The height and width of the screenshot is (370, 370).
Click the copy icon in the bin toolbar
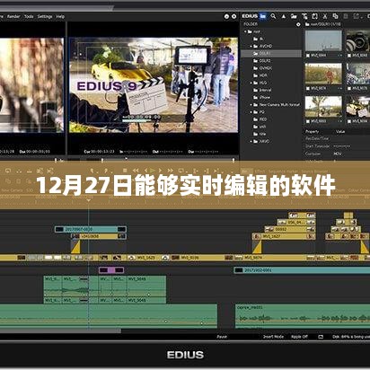pyautogui.click(x=335, y=16)
